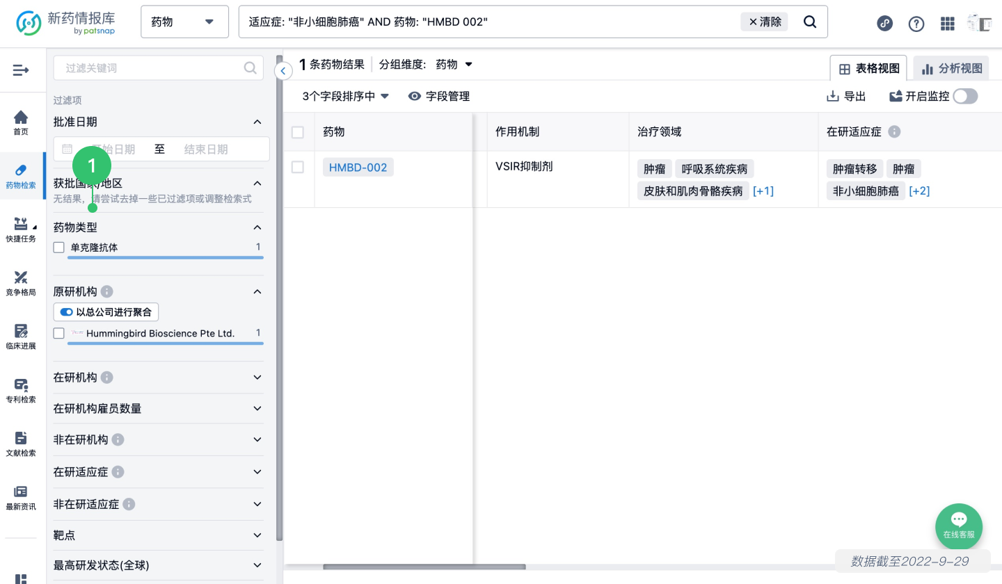1002x584 pixels.
Task: Click the 非小细胞肺癌 indication tag
Action: [866, 190]
